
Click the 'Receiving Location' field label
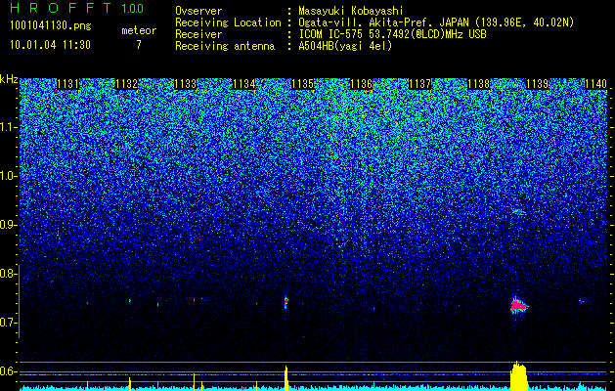coord(228,22)
